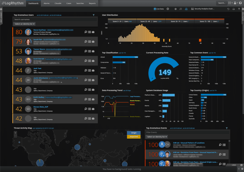Click the Top Anomalous Events filter funnel
The image size is (244, 172).
pyautogui.click(x=227, y=128)
